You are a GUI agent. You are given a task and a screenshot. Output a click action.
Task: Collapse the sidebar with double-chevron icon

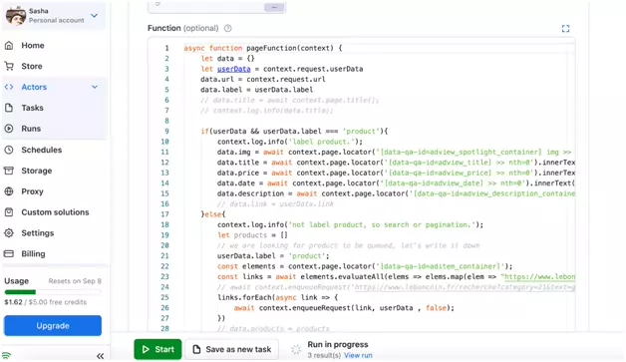[x=101, y=356]
